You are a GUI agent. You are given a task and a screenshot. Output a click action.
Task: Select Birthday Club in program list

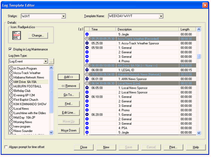click(x=22, y=91)
